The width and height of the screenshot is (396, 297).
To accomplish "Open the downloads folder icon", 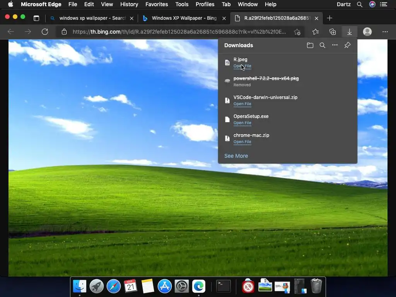I will click(x=310, y=46).
